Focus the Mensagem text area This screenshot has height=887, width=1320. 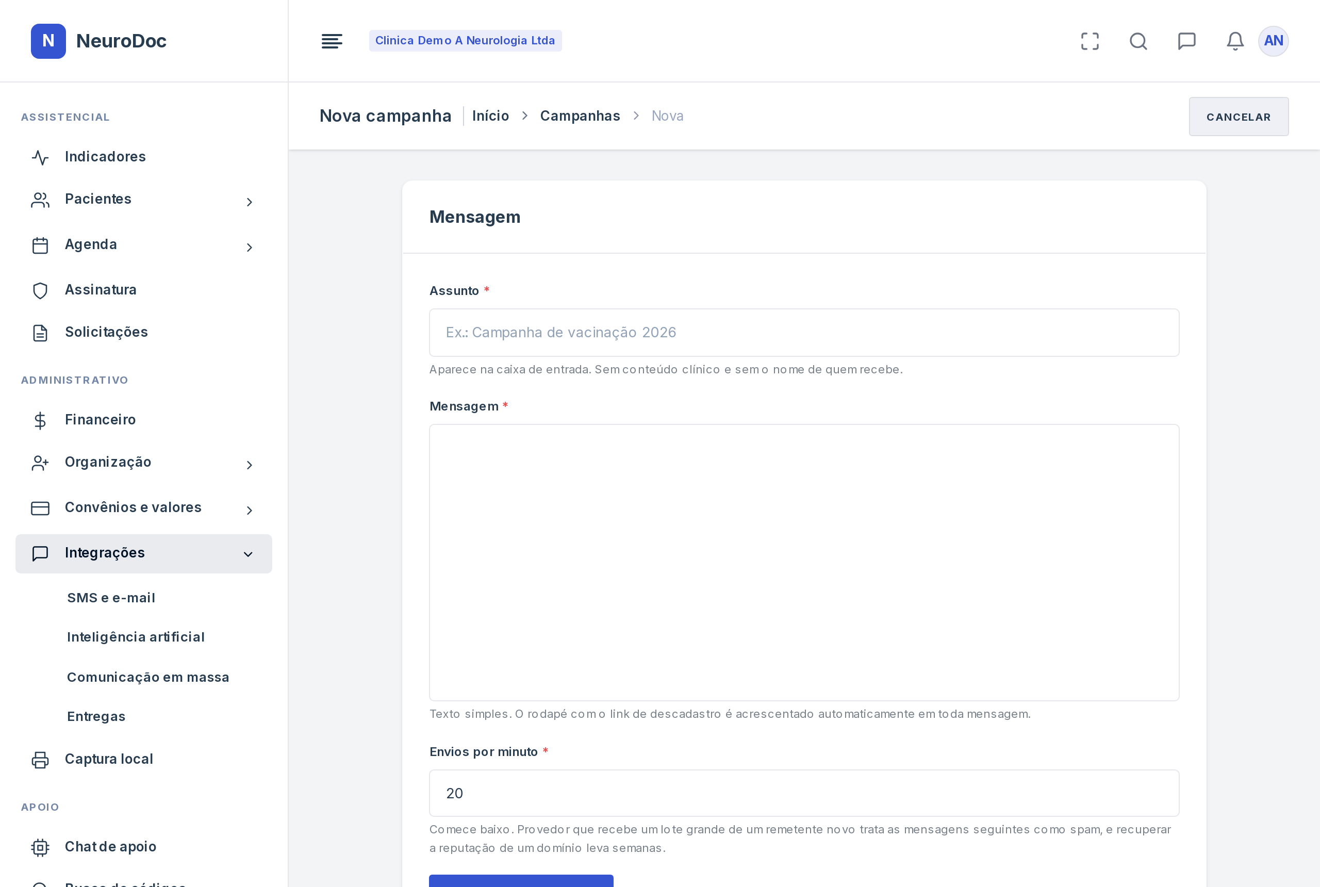(804, 562)
